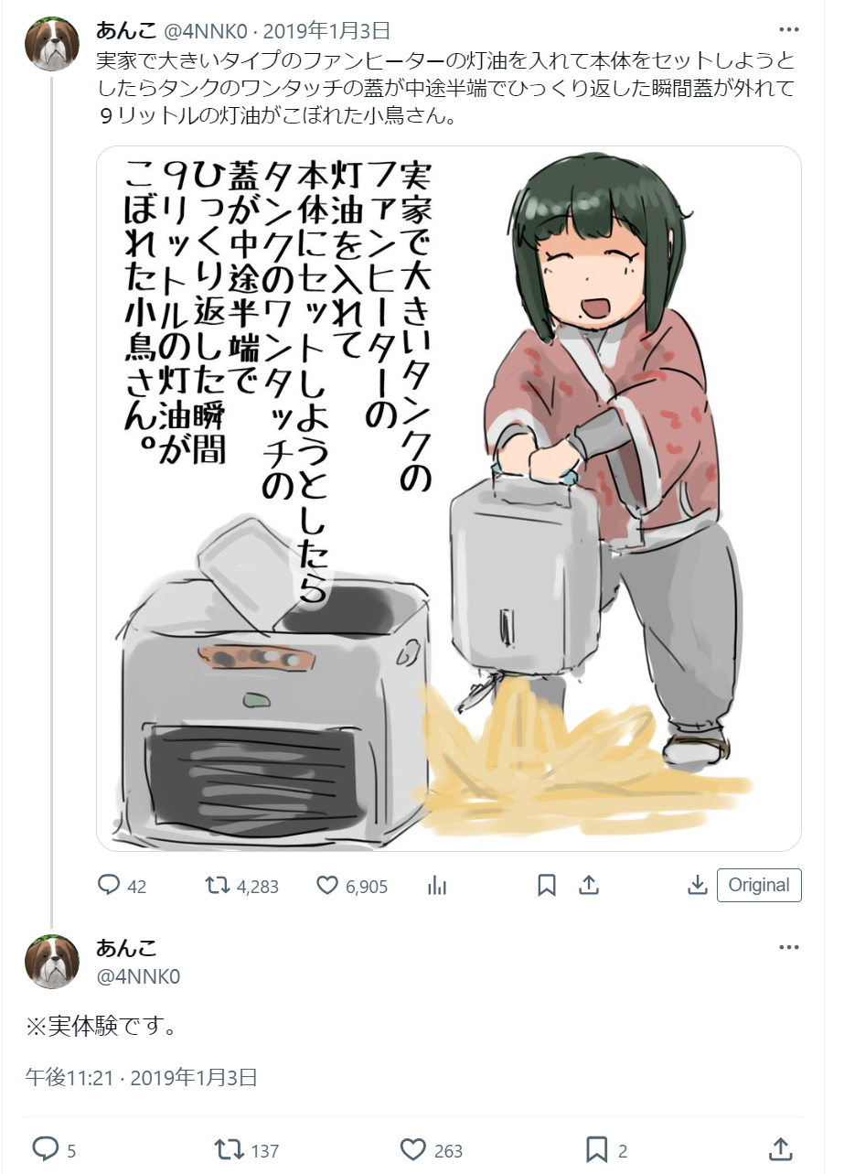Like the reply tweet with 263 likes
Screen dimensions: 844x1174
coord(413,1148)
